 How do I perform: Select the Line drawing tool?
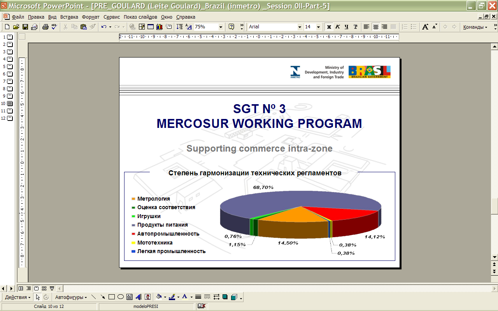click(94, 297)
